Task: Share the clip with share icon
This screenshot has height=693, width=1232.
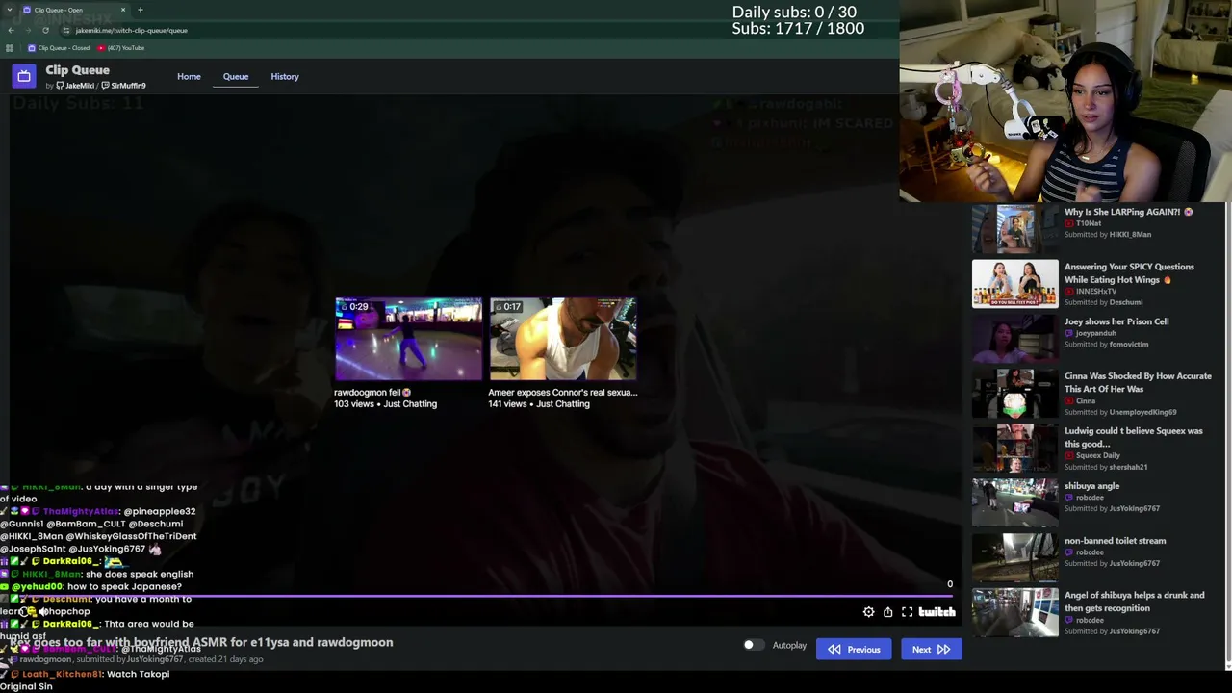Action: (x=887, y=612)
